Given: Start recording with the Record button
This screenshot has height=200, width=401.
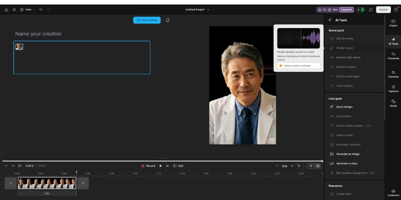Looking at the screenshot, I should point(148,165).
